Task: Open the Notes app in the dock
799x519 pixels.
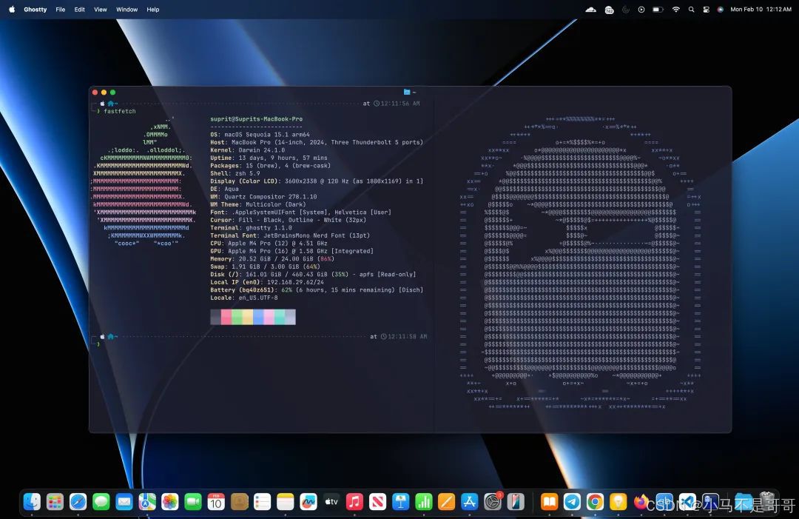Action: click(286, 502)
